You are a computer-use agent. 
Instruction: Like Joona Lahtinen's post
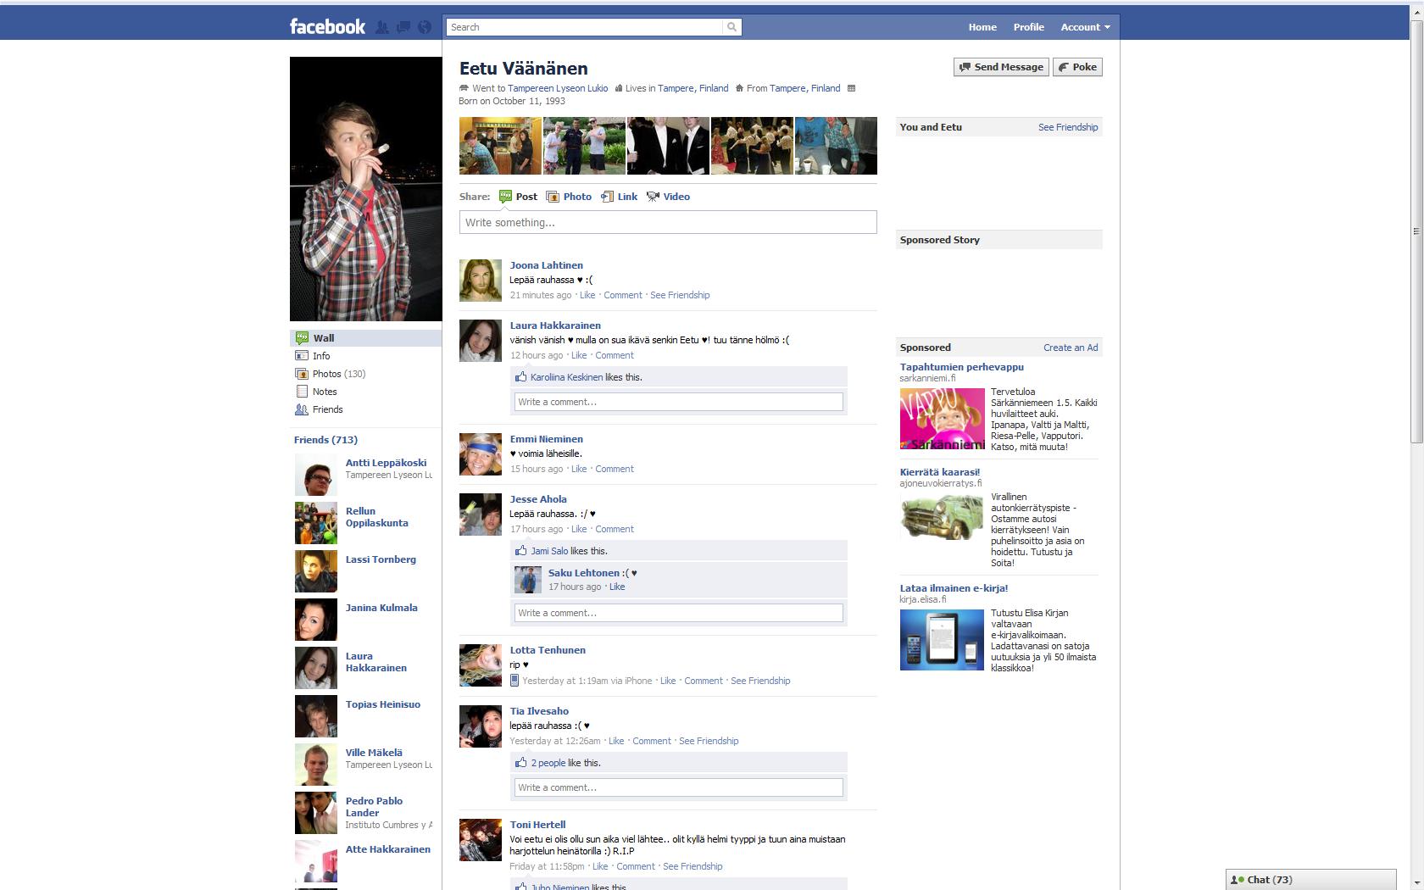pyautogui.click(x=587, y=295)
